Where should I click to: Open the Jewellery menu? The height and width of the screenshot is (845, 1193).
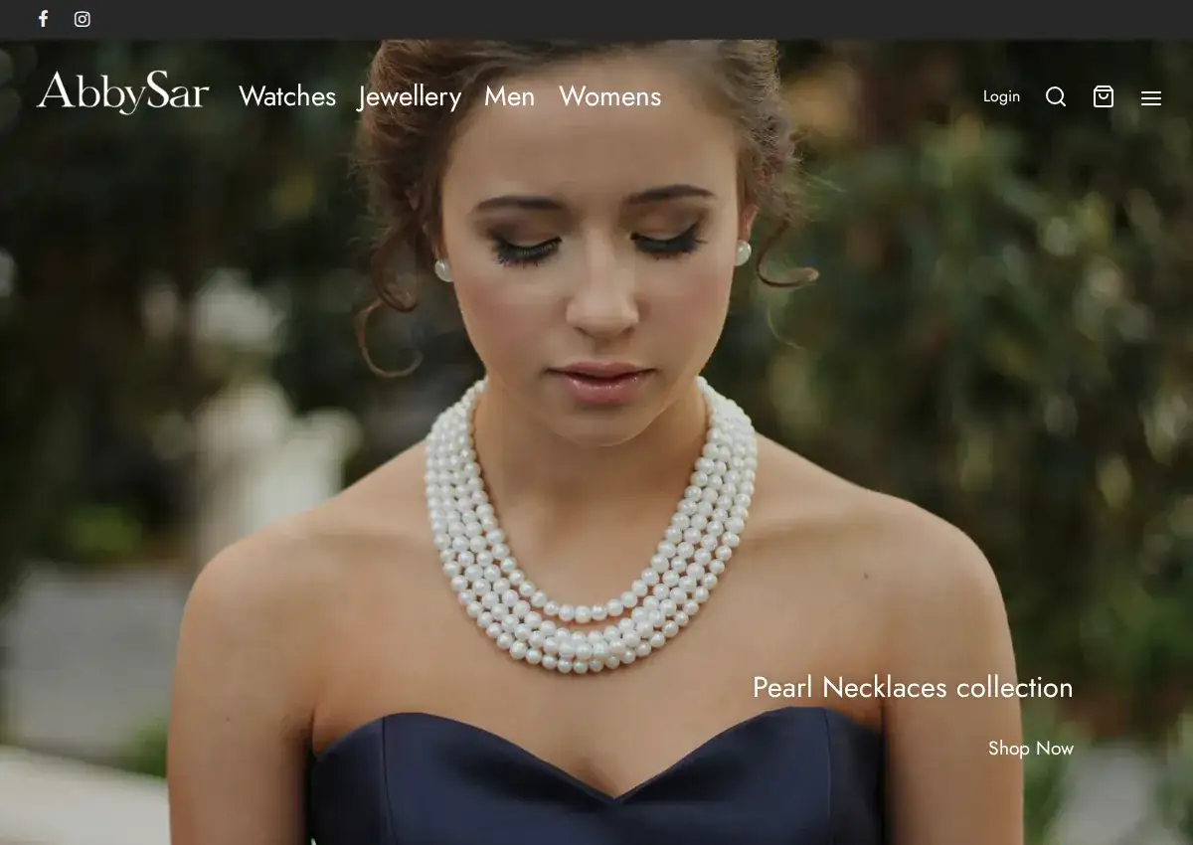coord(410,96)
